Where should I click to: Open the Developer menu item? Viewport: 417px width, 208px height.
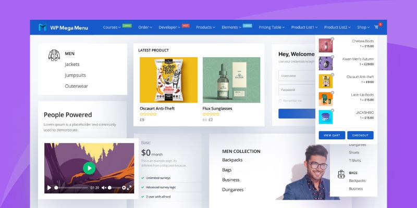click(x=169, y=27)
